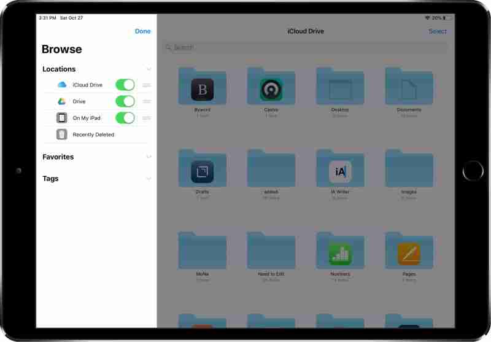Collapse the Locations section chevron

click(149, 69)
